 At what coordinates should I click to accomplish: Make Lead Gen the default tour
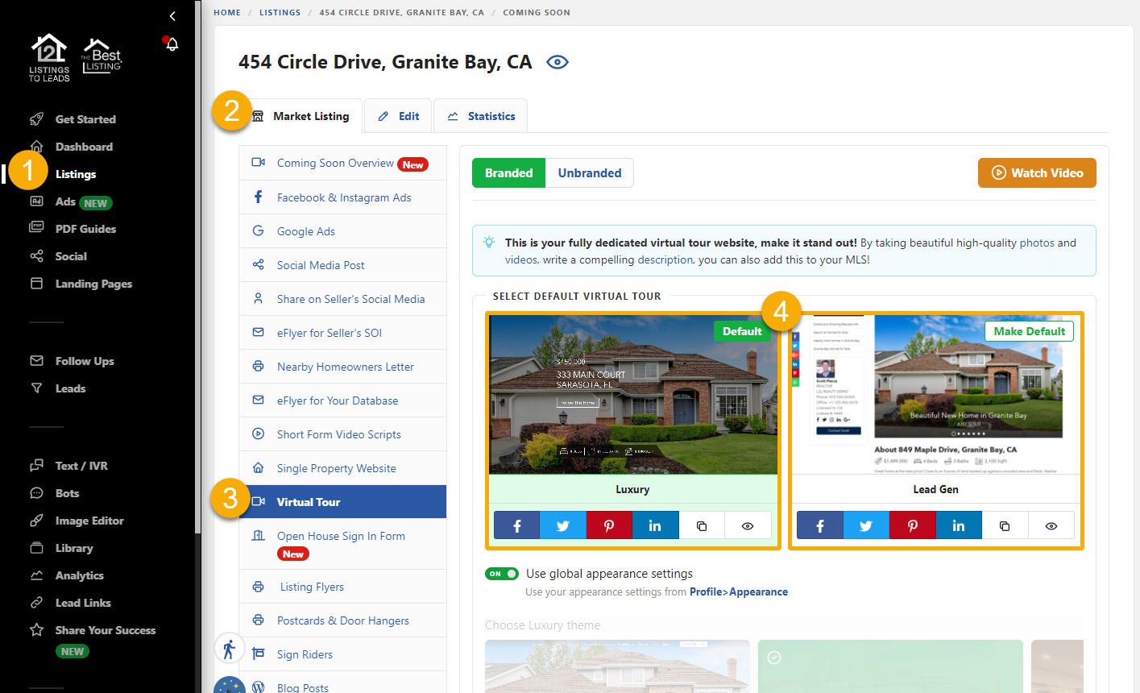(x=1029, y=331)
